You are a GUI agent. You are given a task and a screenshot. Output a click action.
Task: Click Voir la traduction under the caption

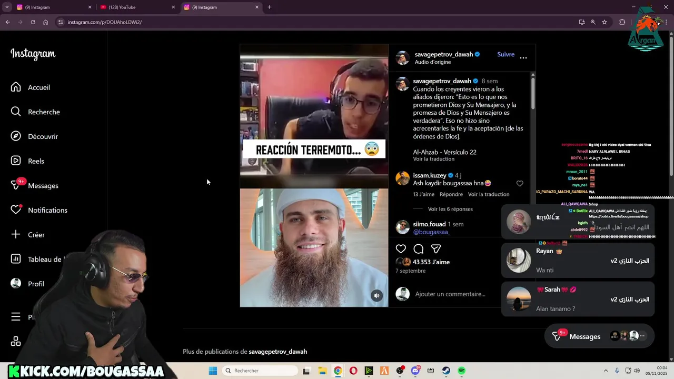[x=433, y=159]
